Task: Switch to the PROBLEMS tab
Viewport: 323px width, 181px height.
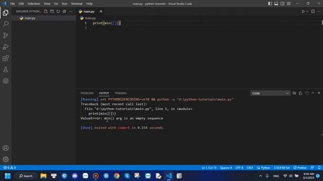Action: [x=87, y=93]
